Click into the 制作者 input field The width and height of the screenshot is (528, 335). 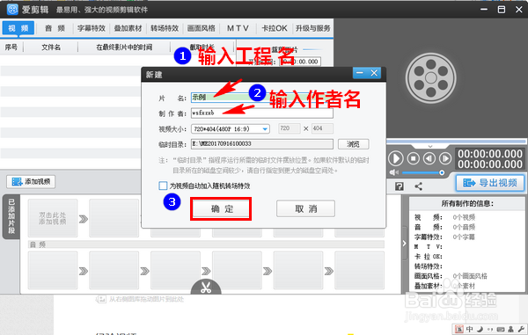pos(262,113)
